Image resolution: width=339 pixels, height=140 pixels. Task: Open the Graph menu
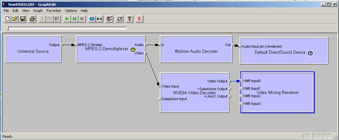[38, 11]
